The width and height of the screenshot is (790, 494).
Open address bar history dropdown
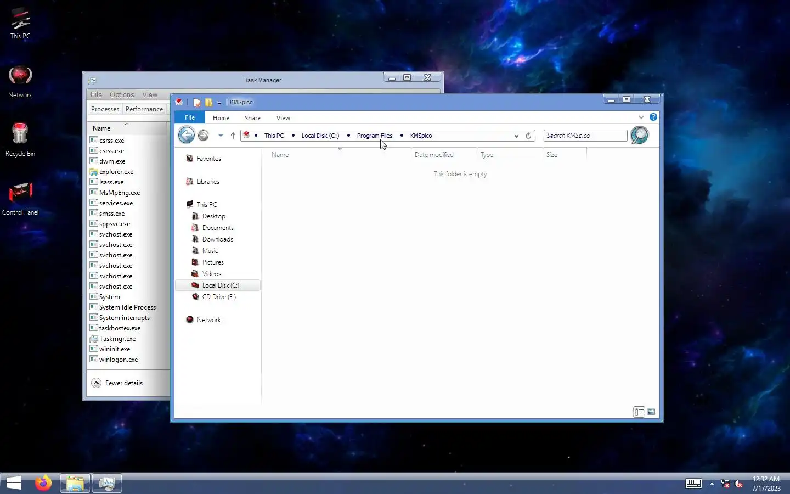tap(516, 136)
